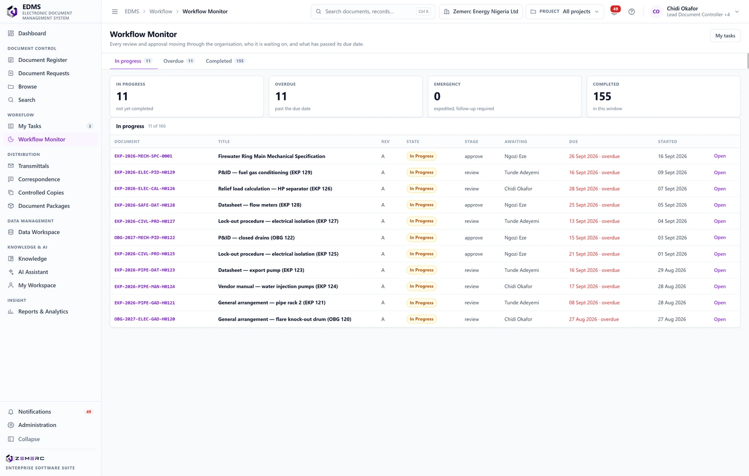Click the Document Register icon
749x476 pixels.
[11, 60]
